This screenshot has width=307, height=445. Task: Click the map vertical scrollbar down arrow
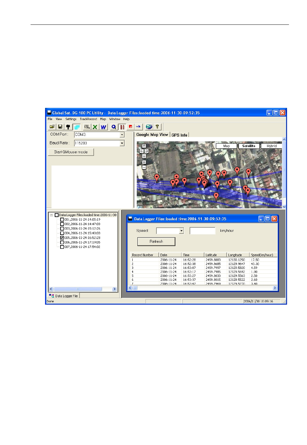(x=284, y=206)
